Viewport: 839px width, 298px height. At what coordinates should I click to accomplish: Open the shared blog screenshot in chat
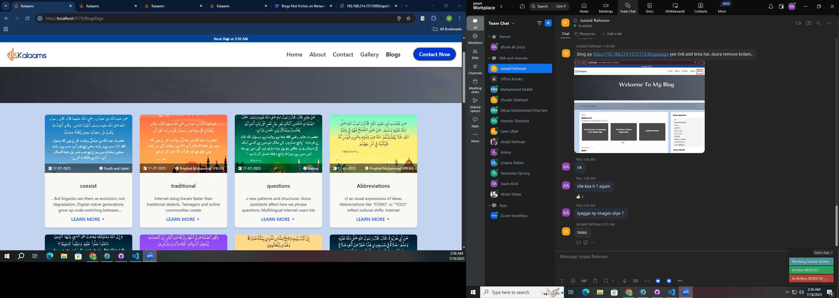[639, 107]
